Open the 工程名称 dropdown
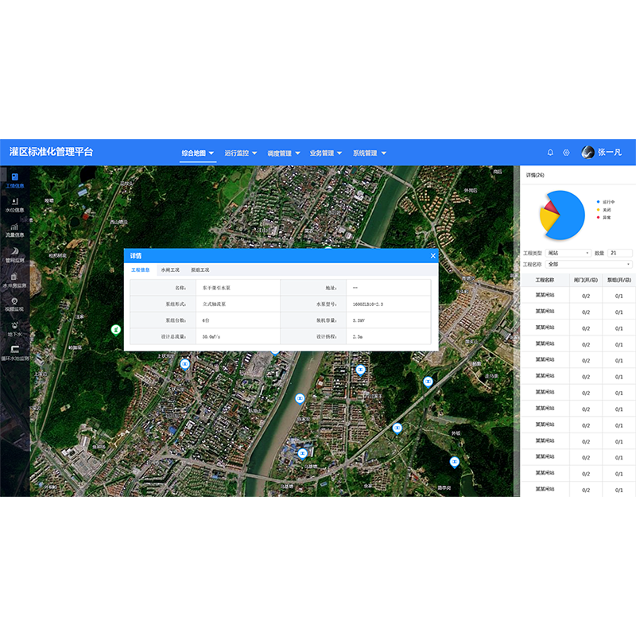Screen dimensions: 636x636 click(x=588, y=264)
